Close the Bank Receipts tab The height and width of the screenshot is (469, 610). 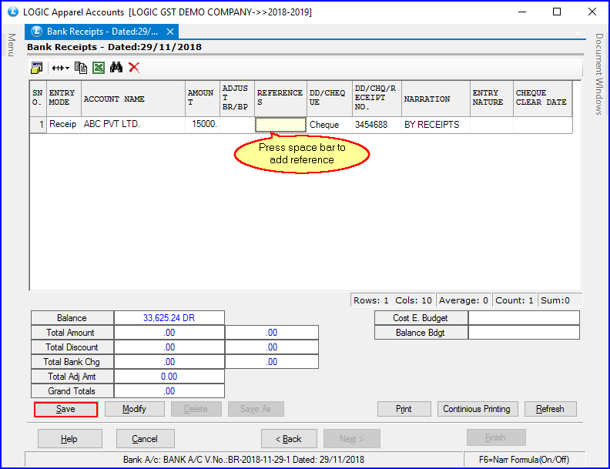(x=170, y=32)
